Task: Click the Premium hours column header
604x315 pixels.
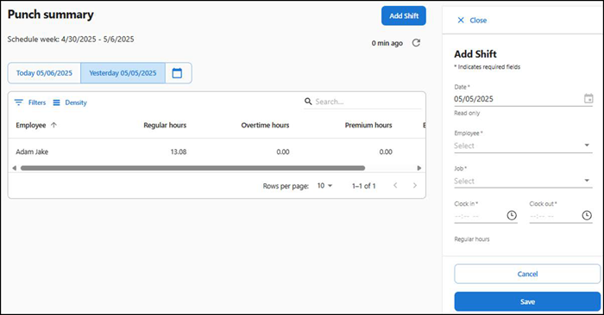Action: pos(368,126)
